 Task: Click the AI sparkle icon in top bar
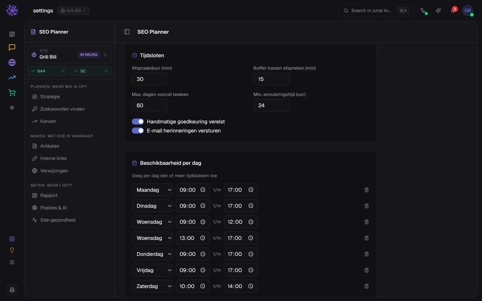click(x=438, y=11)
